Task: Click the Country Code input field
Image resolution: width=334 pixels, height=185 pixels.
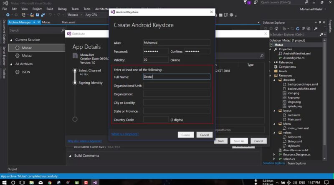Action: (x=156, y=120)
